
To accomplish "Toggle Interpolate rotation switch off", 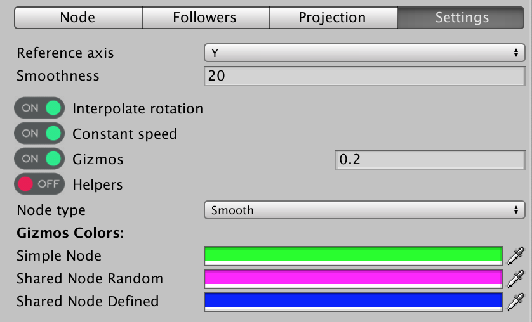I will pos(40,108).
